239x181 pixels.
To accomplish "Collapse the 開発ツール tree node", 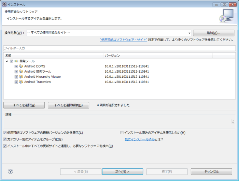I will pos(7,61).
